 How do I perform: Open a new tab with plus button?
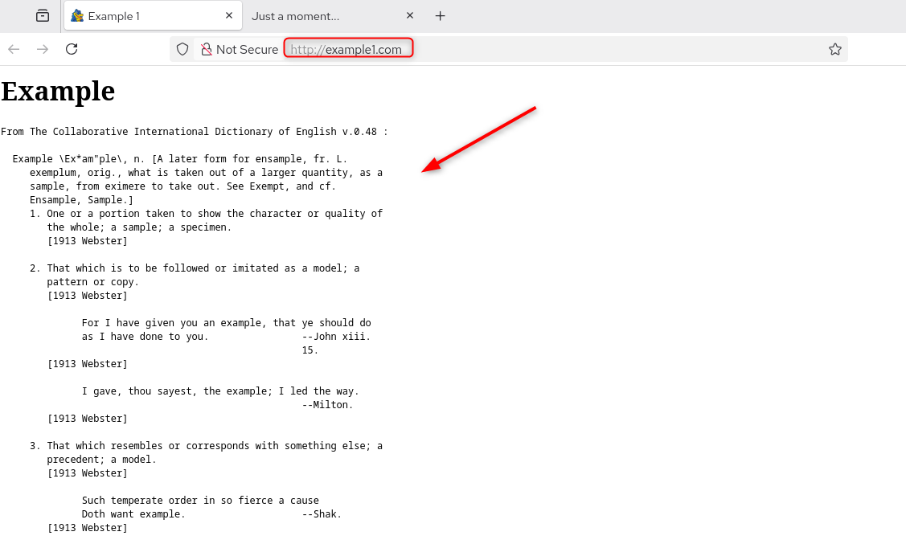[x=441, y=16]
